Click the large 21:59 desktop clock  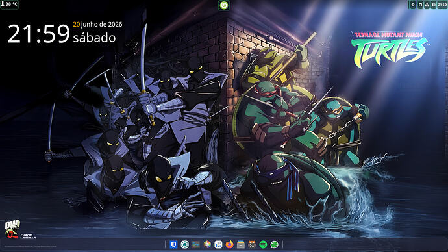(x=38, y=34)
